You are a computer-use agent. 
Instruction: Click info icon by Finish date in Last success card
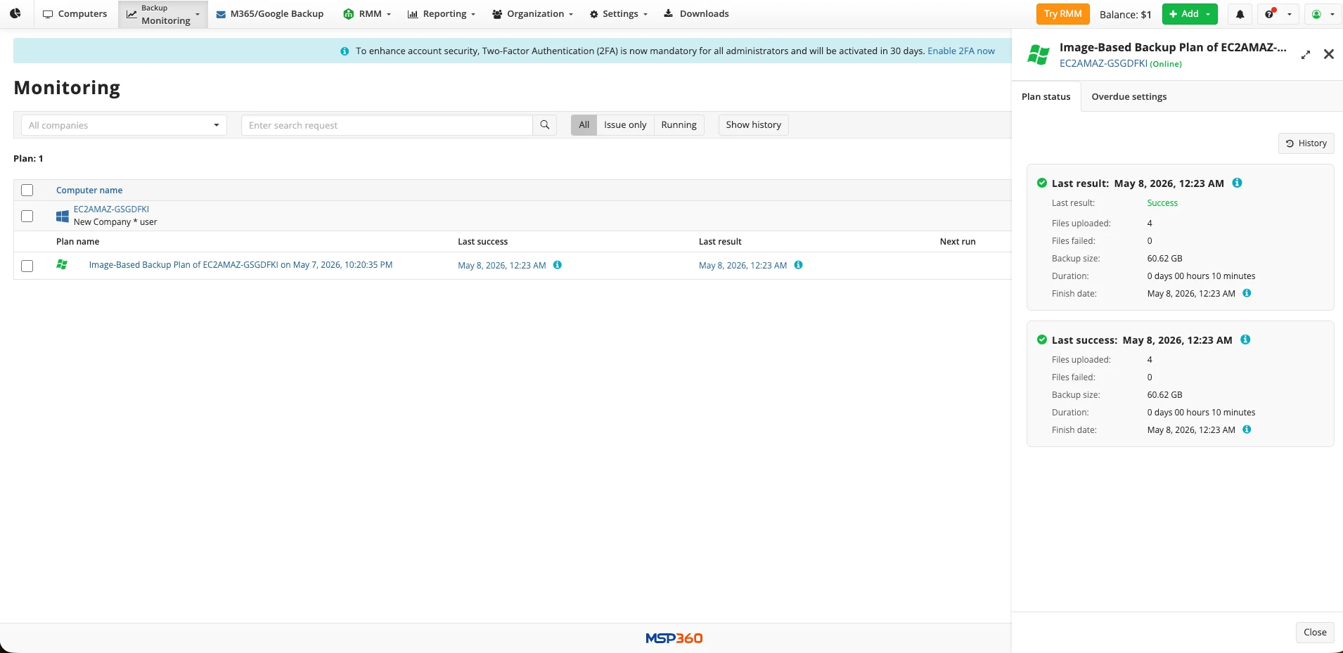[x=1247, y=429]
